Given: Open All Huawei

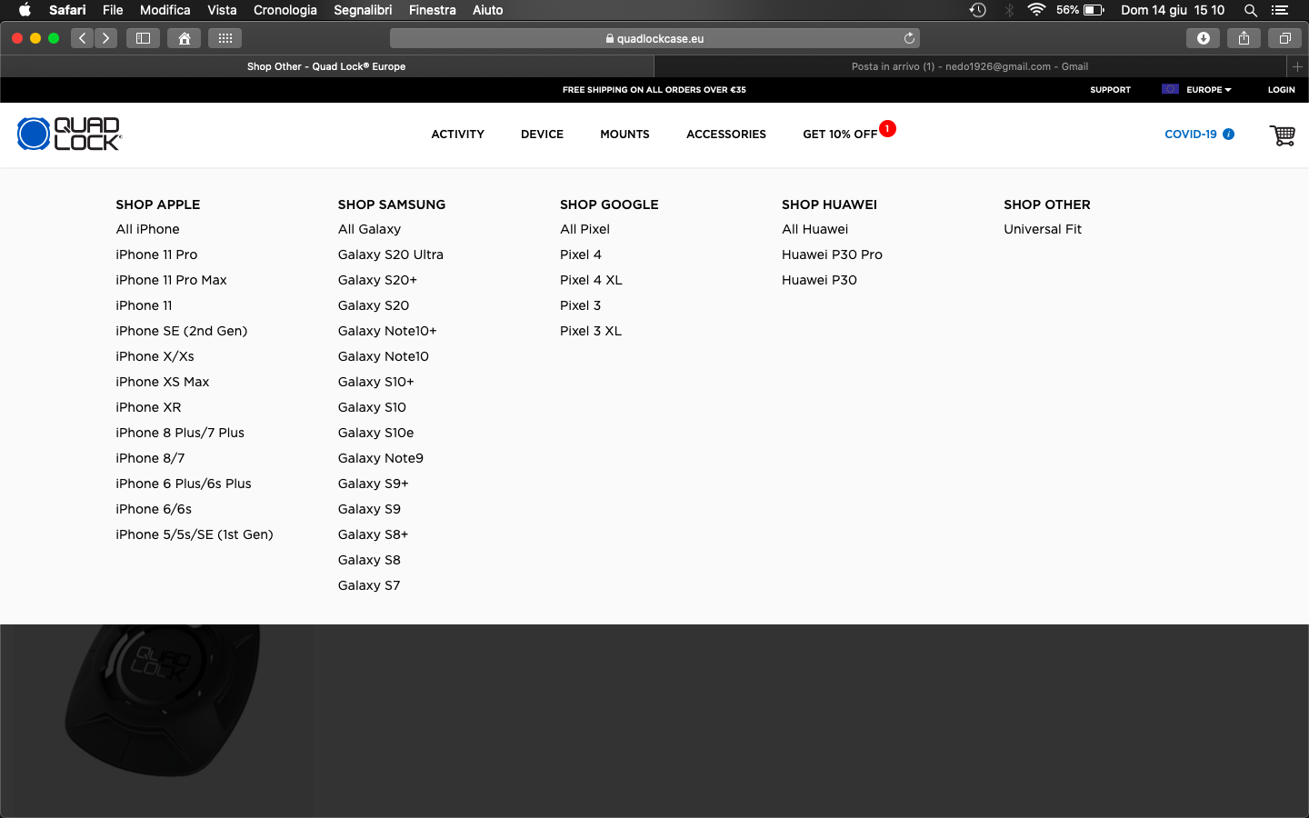Looking at the screenshot, I should 814,229.
